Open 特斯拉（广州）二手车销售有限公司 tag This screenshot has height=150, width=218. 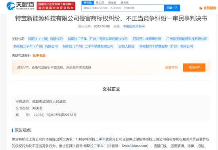(x=88, y=46)
